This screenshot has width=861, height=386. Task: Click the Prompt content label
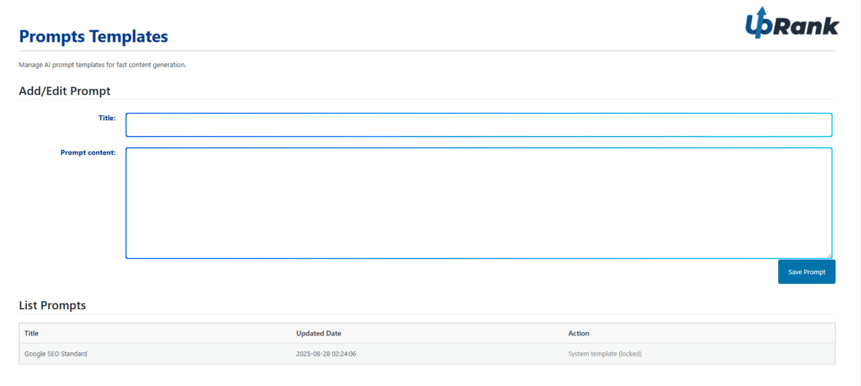click(x=88, y=153)
